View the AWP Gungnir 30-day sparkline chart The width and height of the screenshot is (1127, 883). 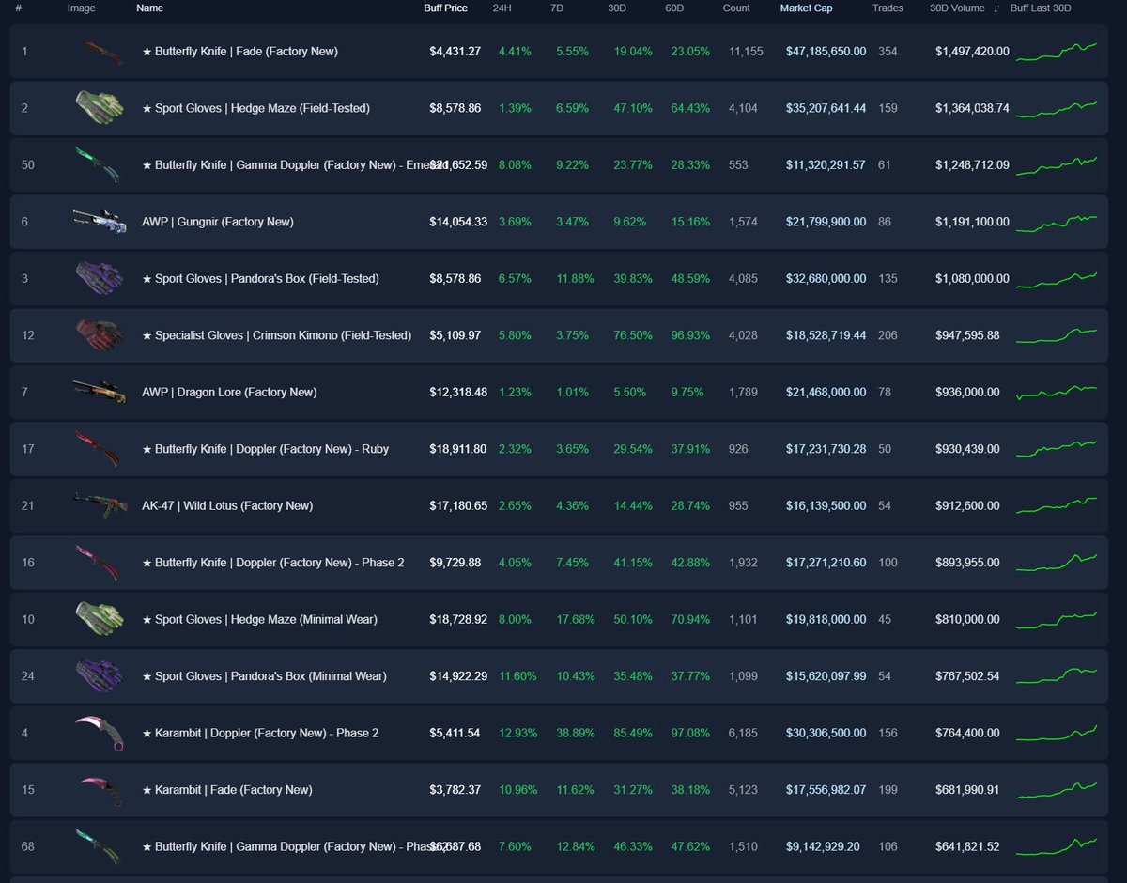(x=1057, y=223)
